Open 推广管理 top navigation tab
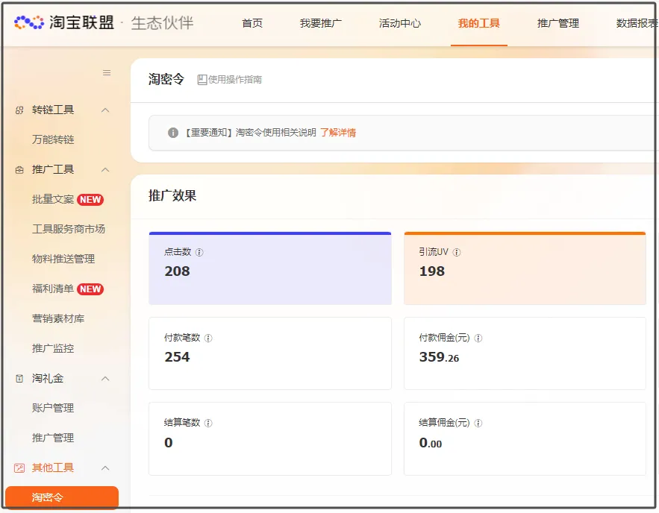 558,23
